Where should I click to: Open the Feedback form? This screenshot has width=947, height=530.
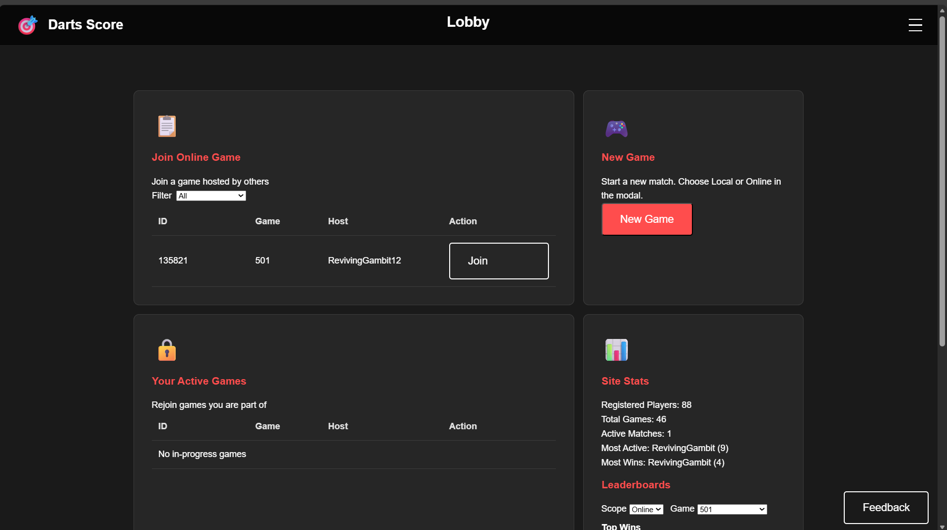[x=885, y=507]
